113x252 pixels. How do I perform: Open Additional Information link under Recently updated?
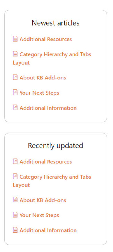pyautogui.click(x=48, y=230)
